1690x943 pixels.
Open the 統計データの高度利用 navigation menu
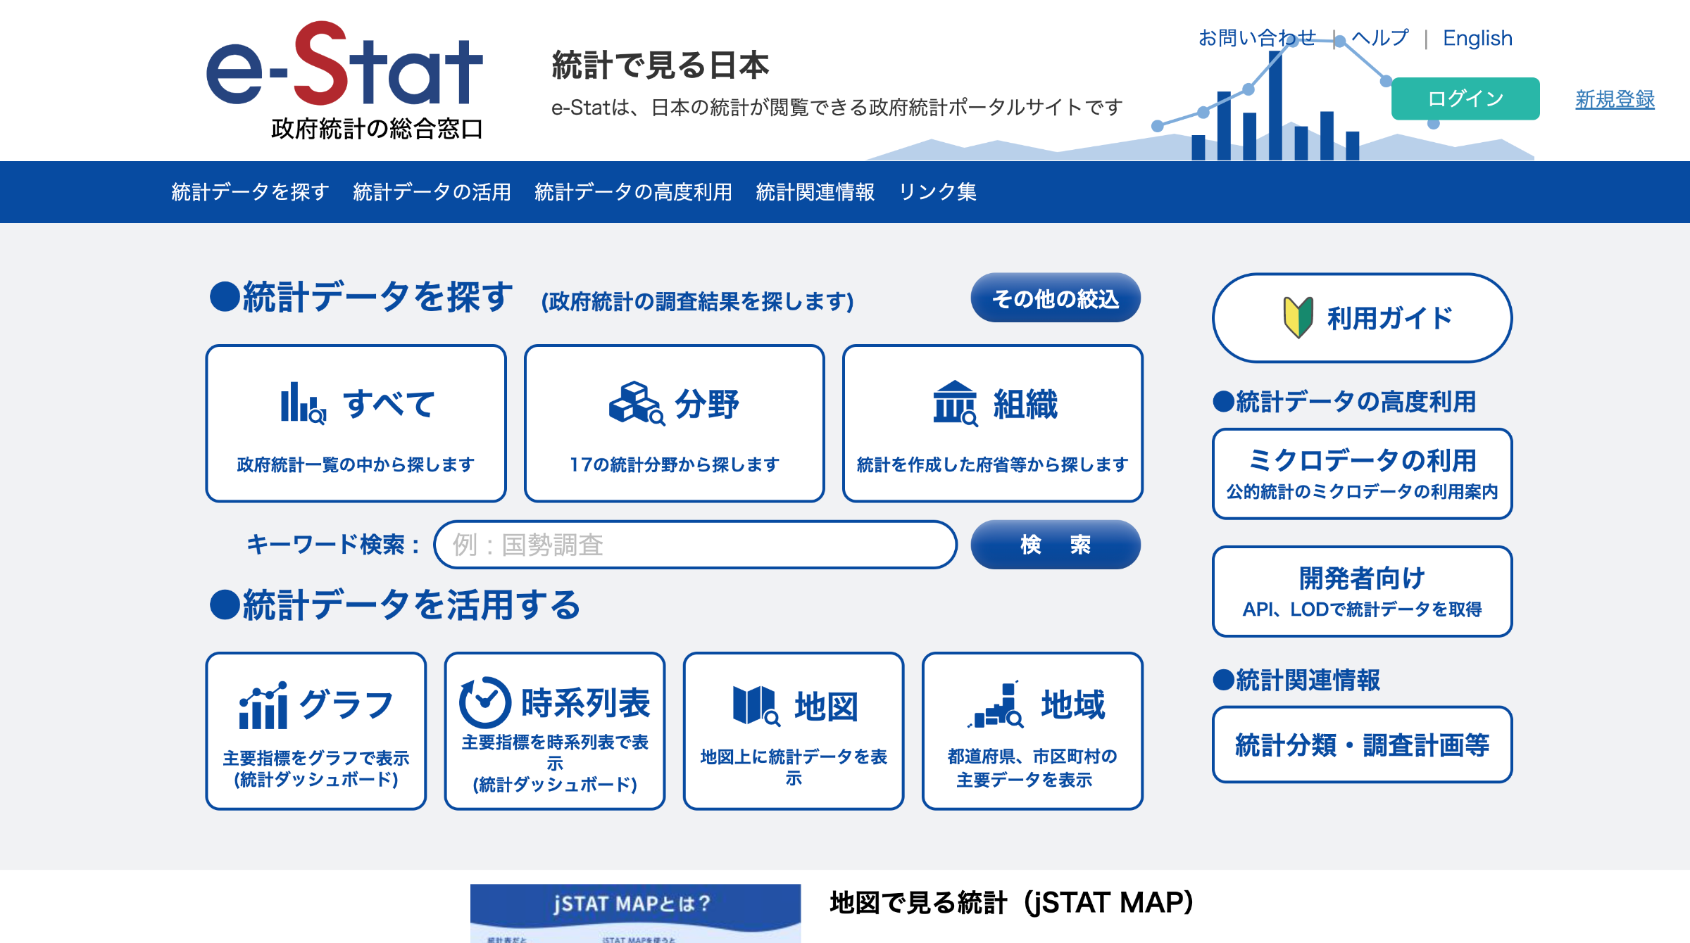click(633, 191)
